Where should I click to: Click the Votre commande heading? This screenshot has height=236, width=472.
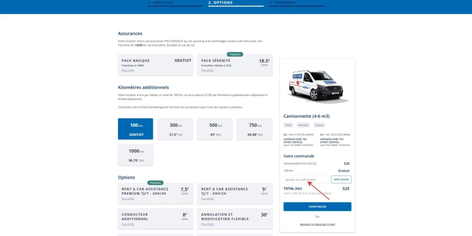(x=299, y=156)
